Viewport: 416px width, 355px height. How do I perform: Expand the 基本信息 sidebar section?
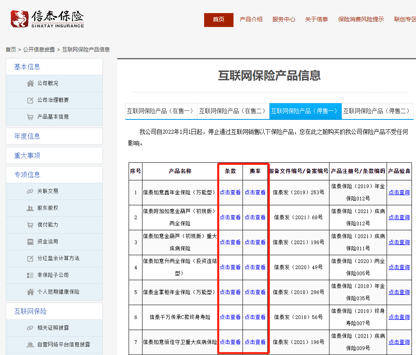click(x=54, y=67)
